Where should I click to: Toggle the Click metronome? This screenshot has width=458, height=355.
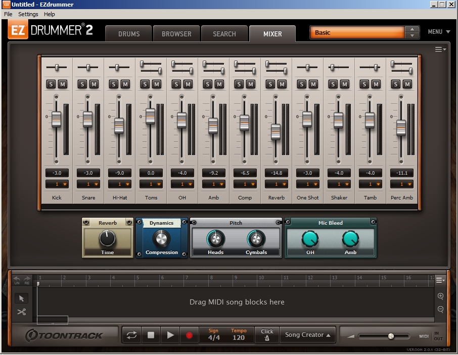coord(267,335)
